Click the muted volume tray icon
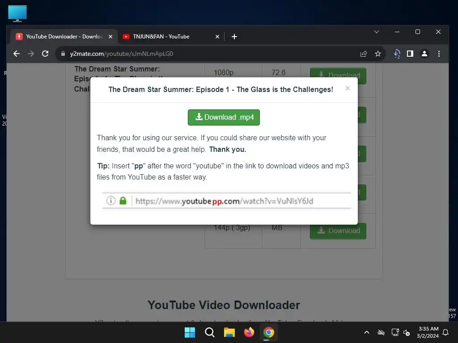 pos(406,332)
